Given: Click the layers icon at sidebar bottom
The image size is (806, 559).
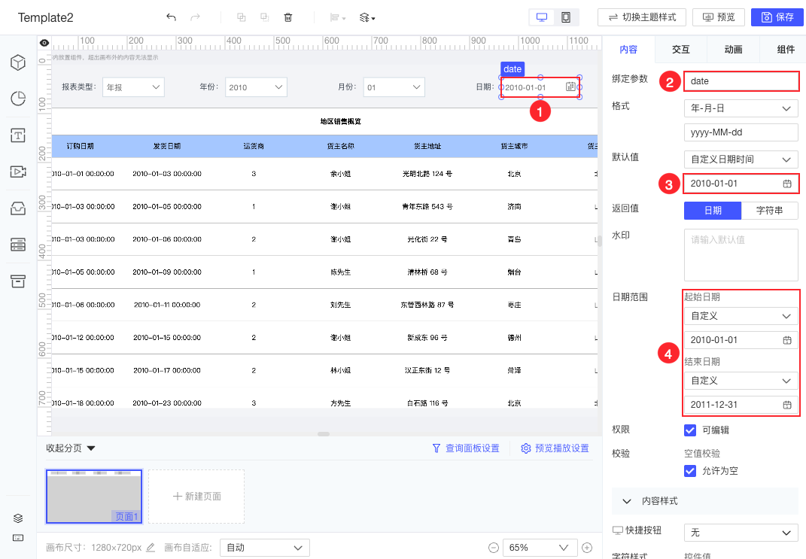Looking at the screenshot, I should (18, 518).
